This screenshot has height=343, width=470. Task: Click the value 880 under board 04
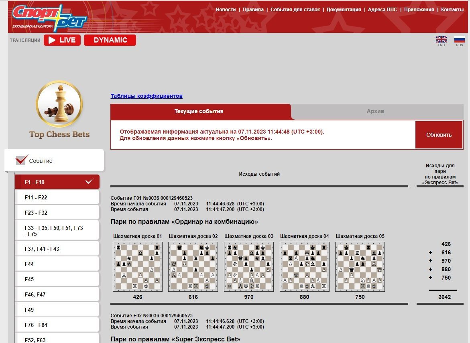point(305,297)
